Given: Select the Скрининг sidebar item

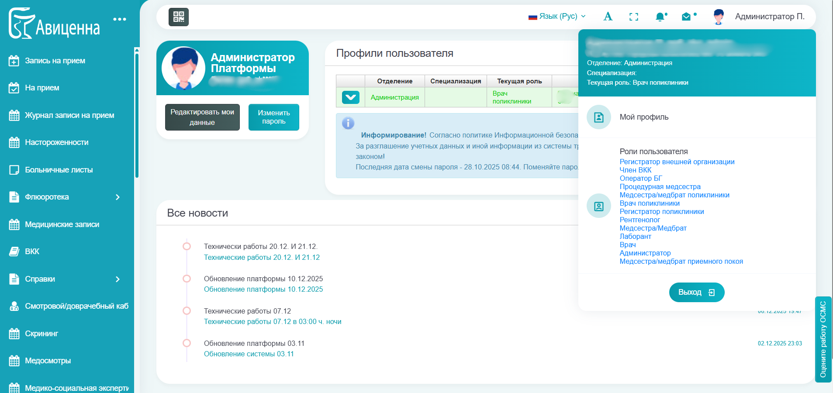Looking at the screenshot, I should pyautogui.click(x=41, y=334).
